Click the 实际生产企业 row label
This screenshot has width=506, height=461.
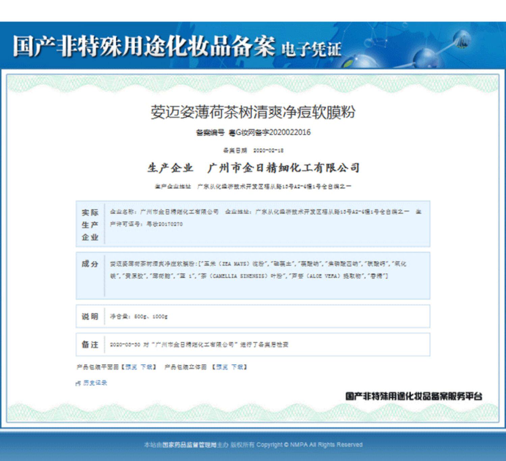coord(90,225)
